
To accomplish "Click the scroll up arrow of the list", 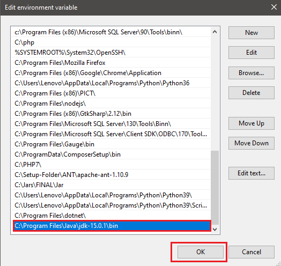I will pyautogui.click(x=215, y=32).
